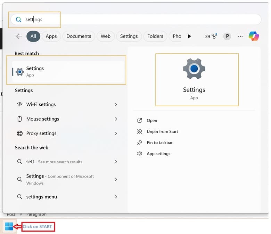
Task: Click the pin icon beside Pin to taskbar
Action: click(x=139, y=142)
